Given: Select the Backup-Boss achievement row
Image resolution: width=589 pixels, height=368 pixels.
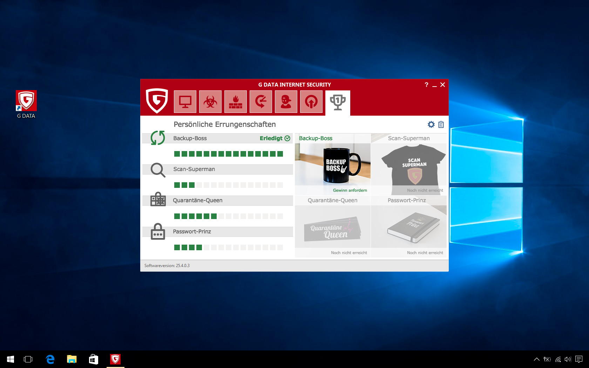Looking at the screenshot, I should pyautogui.click(x=217, y=138).
